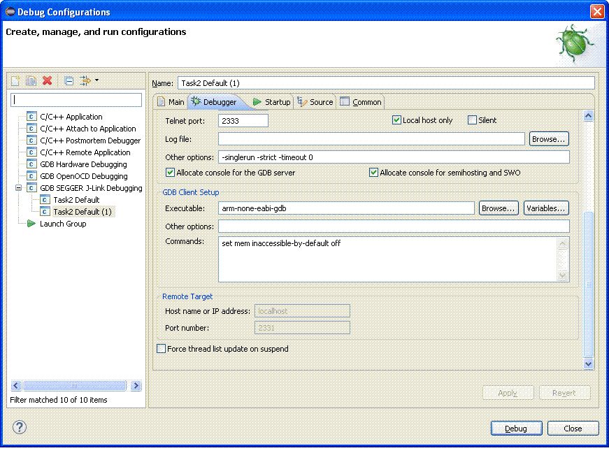609x453 pixels.
Task: Open the Common tab
Action: tap(361, 102)
